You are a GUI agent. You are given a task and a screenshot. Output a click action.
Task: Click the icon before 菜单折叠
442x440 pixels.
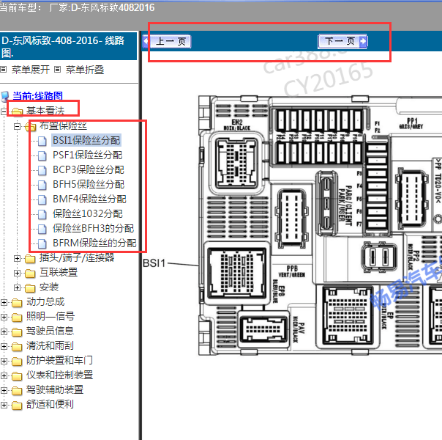pyautogui.click(x=58, y=69)
